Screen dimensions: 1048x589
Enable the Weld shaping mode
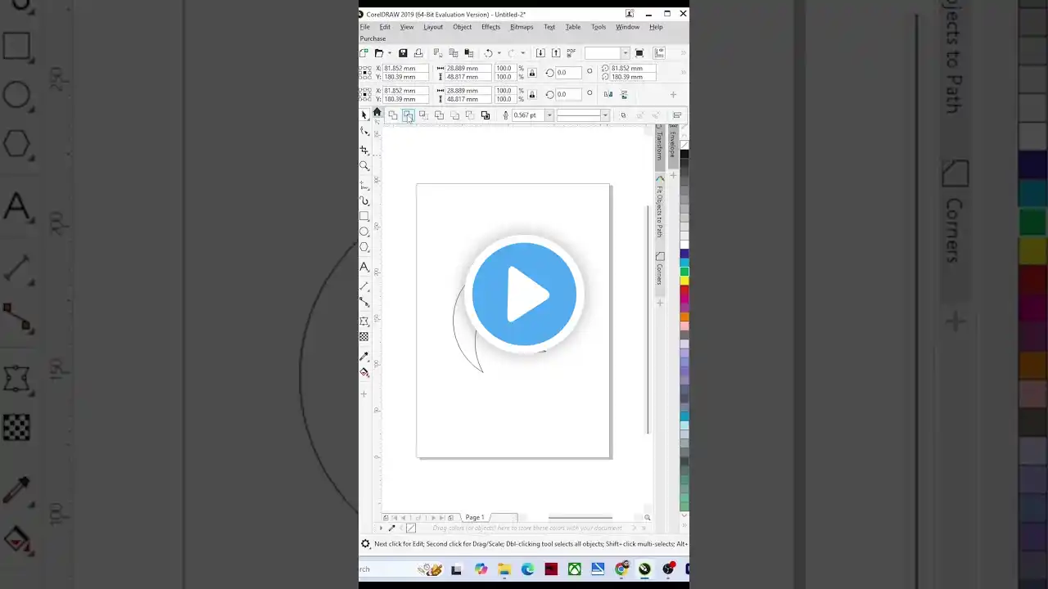click(x=393, y=115)
